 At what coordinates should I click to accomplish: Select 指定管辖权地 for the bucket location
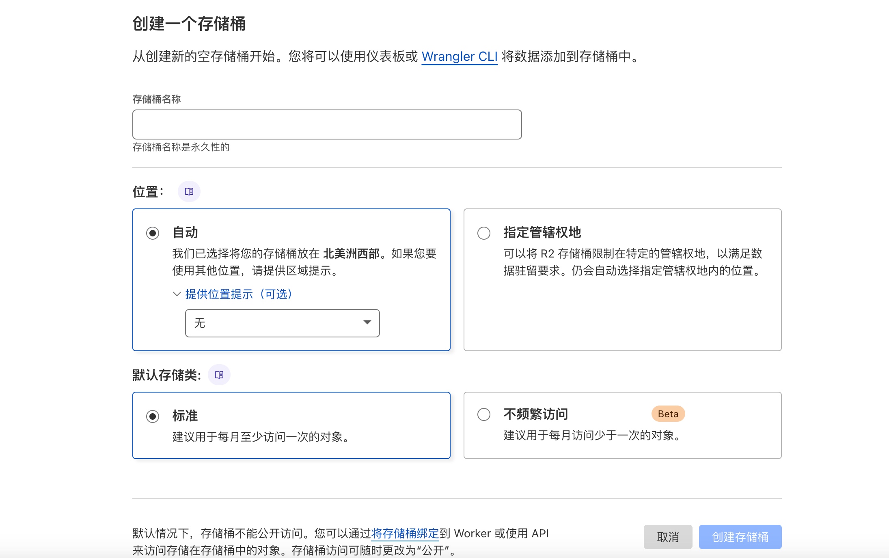point(484,233)
